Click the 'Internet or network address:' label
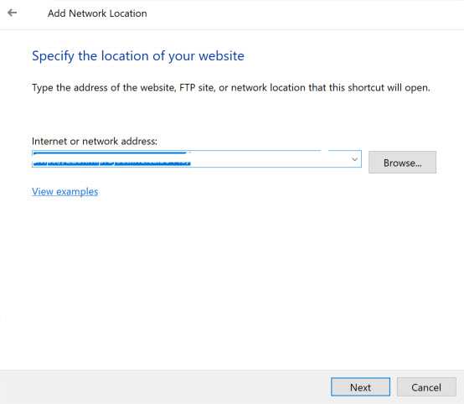 click(95, 142)
